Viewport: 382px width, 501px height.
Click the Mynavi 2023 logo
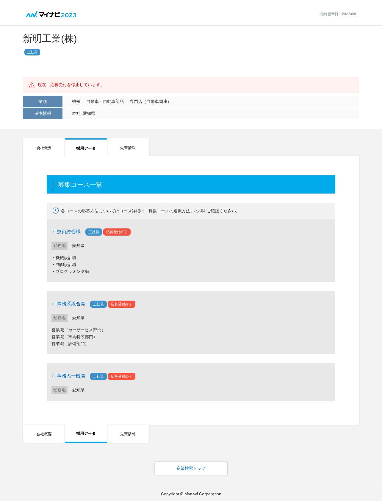click(51, 15)
